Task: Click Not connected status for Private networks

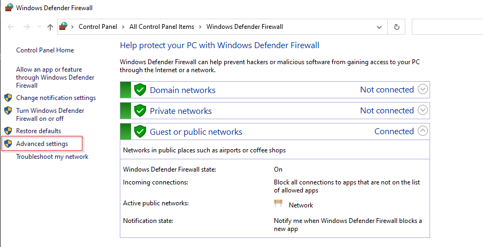Action: pyautogui.click(x=387, y=110)
